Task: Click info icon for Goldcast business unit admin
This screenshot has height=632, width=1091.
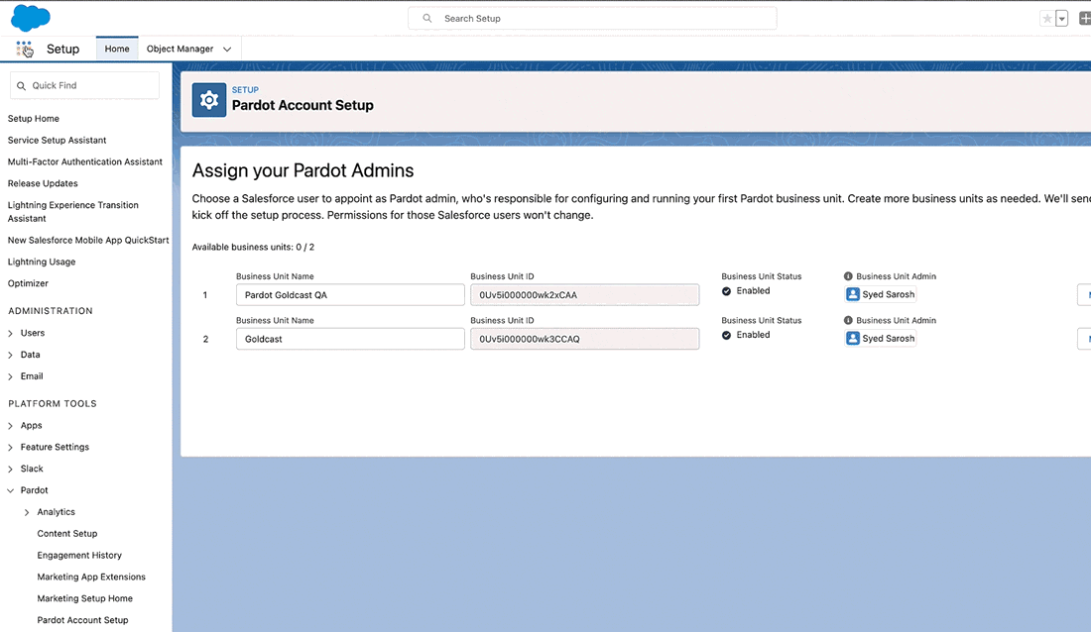Action: [x=848, y=321]
